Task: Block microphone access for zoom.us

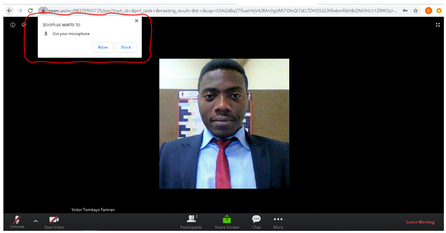Action: (126, 47)
